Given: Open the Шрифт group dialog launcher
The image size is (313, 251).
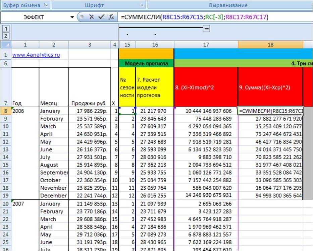Looking at the screenshot, I should (142, 5).
